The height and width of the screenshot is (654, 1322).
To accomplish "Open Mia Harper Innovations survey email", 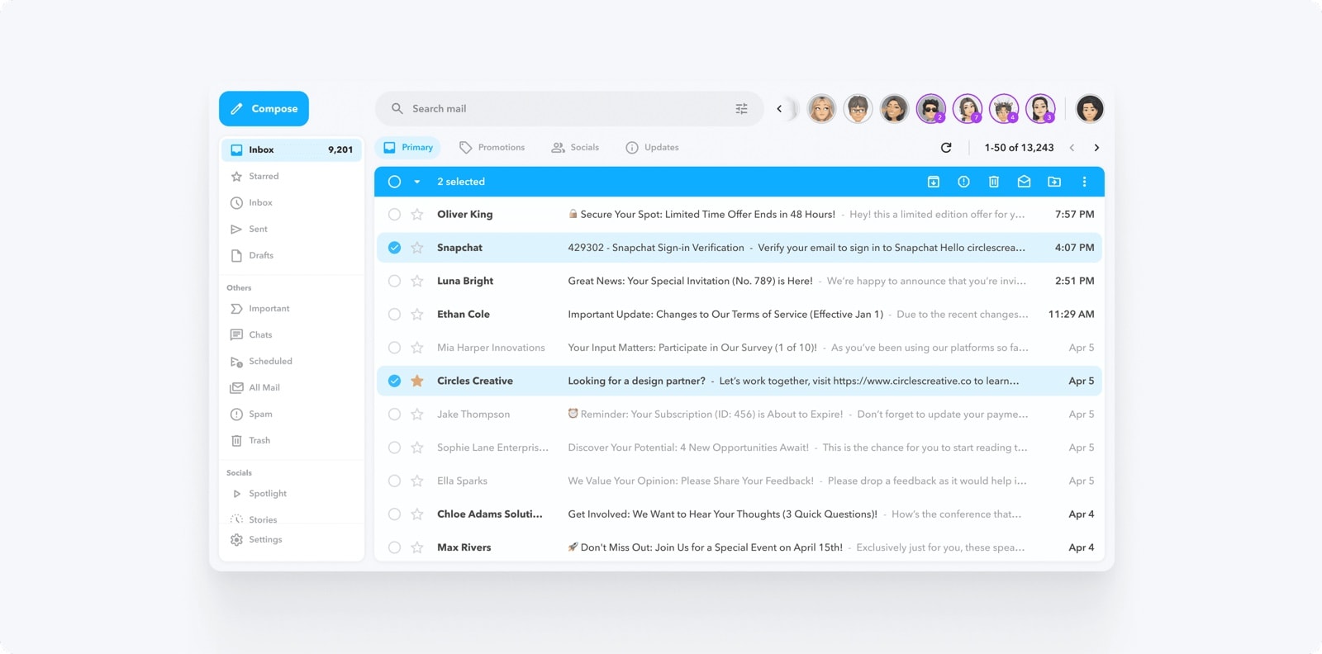I will point(739,348).
